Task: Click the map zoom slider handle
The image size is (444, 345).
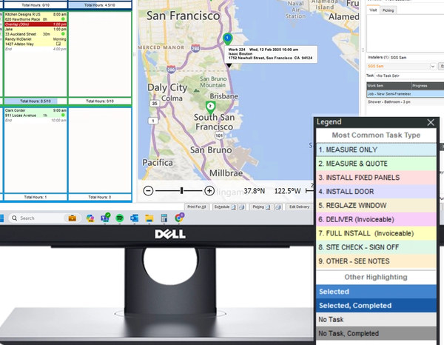Action: click(181, 190)
